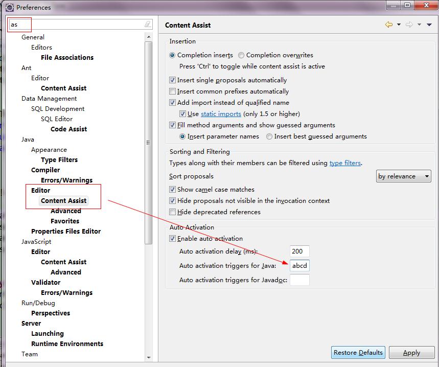Toggle Fill method arguments checkbox
The image size is (439, 367).
click(x=172, y=125)
